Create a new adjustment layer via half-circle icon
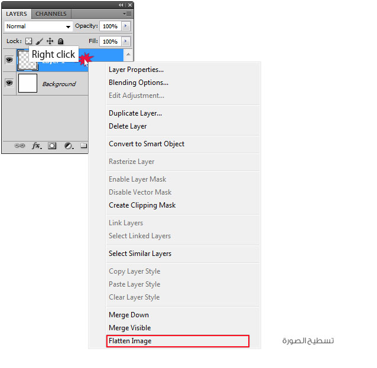The height and width of the screenshot is (368, 377). point(69,146)
